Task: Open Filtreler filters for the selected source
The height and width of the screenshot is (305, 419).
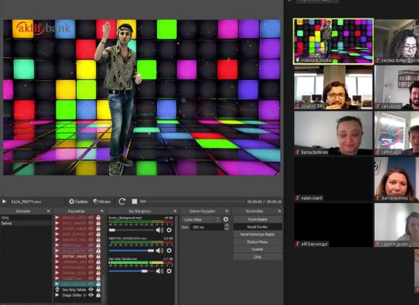Action: coord(102,201)
